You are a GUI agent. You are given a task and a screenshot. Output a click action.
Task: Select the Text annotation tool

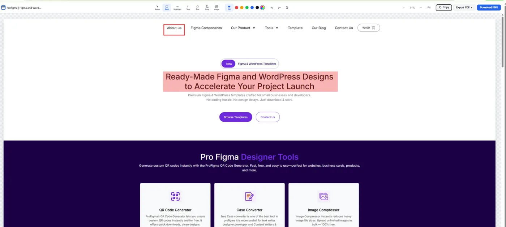[188, 7]
